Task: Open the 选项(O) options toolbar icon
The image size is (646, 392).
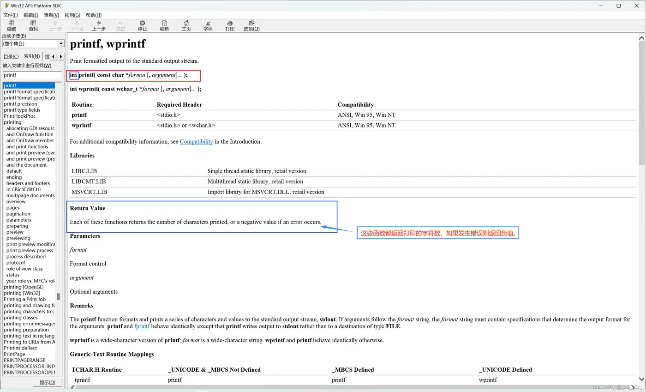Action: 251,23
